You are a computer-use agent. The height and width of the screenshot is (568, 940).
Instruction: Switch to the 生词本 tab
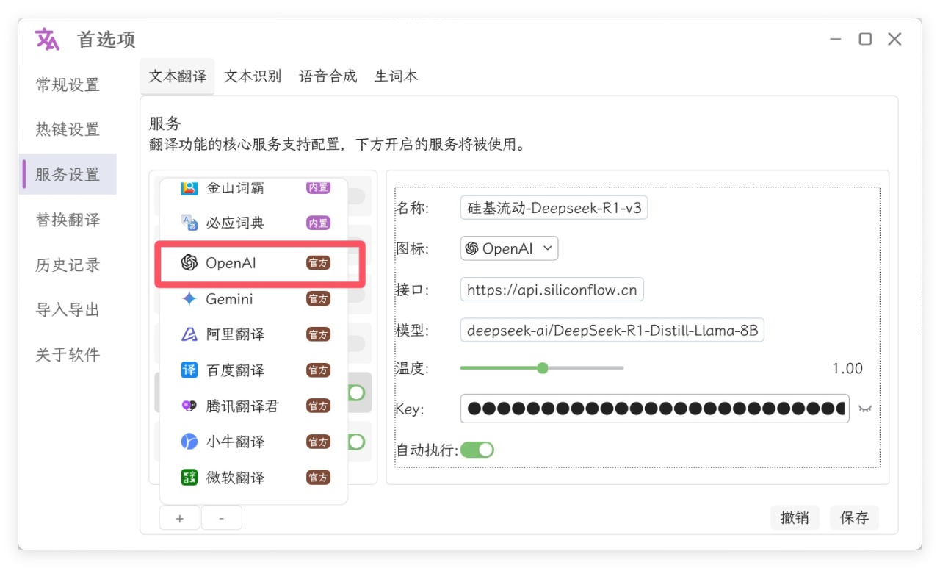(x=396, y=76)
